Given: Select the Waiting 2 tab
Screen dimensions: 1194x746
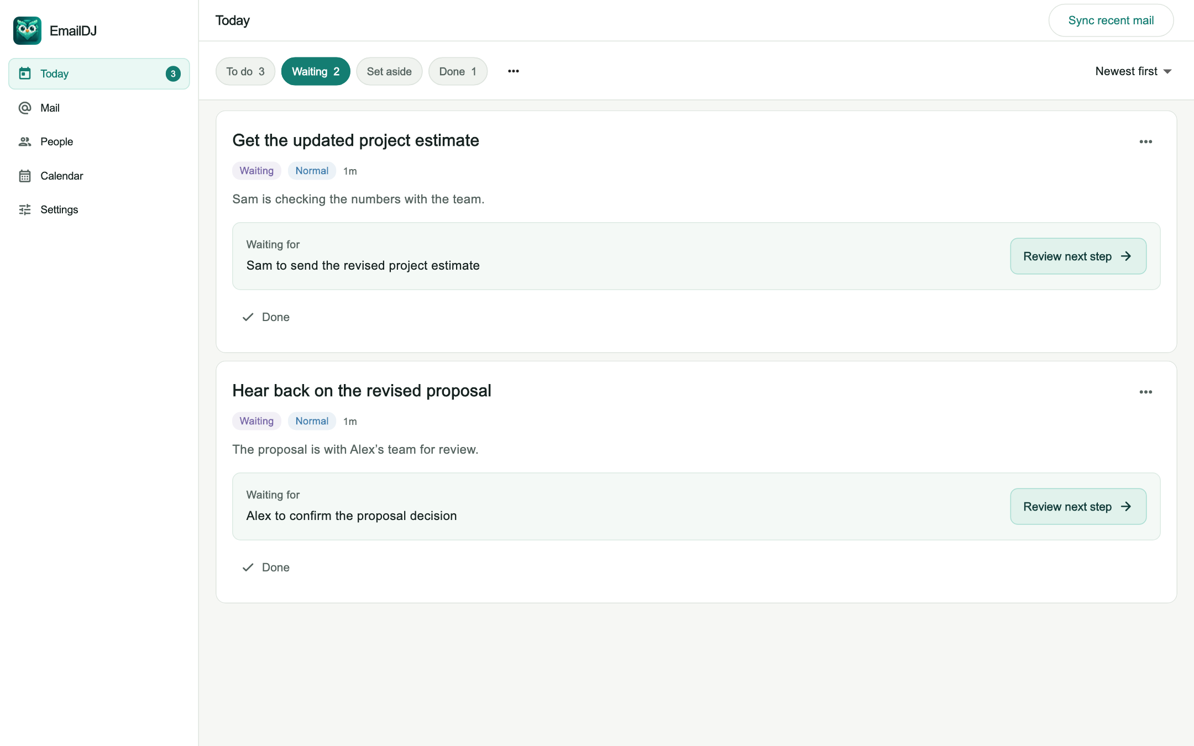Looking at the screenshot, I should click(x=316, y=71).
